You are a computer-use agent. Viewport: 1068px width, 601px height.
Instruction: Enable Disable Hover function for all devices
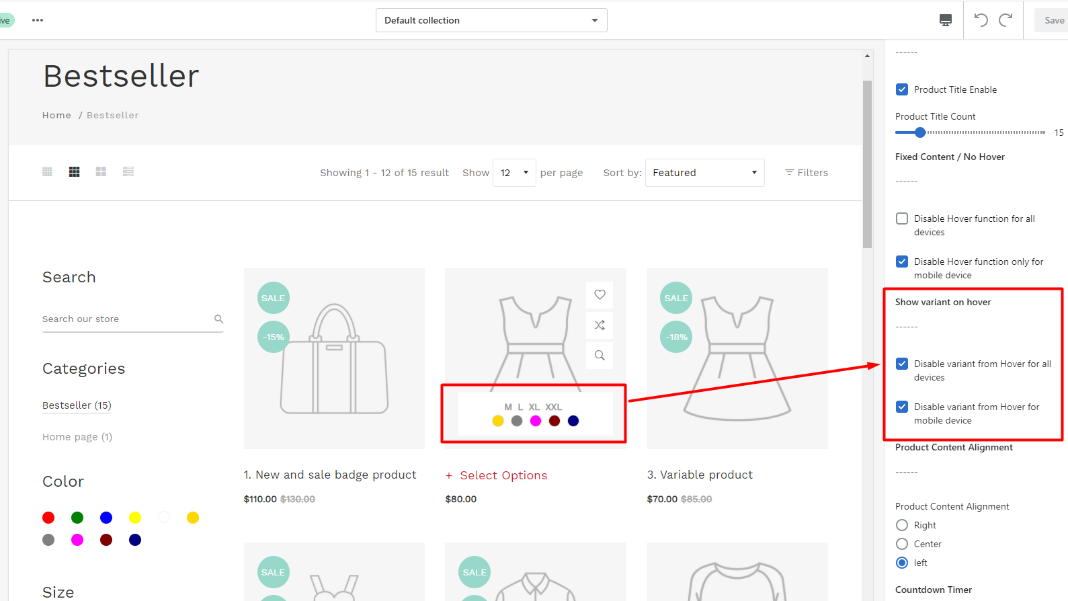(902, 218)
